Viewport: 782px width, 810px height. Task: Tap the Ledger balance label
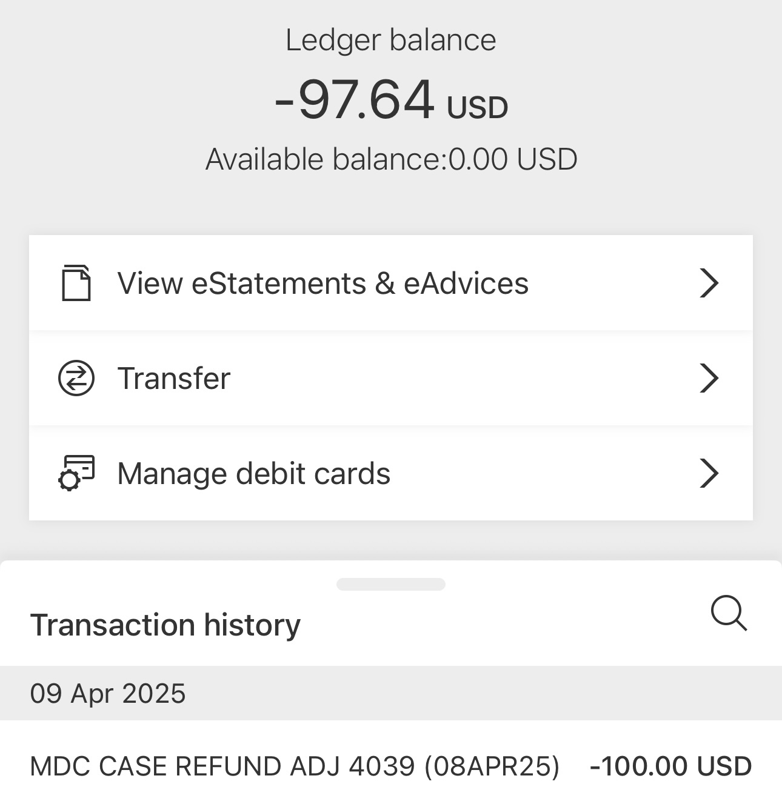391,40
